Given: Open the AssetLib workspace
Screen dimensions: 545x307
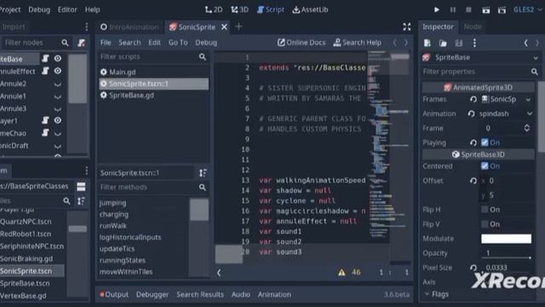Looking at the screenshot, I should (310, 9).
